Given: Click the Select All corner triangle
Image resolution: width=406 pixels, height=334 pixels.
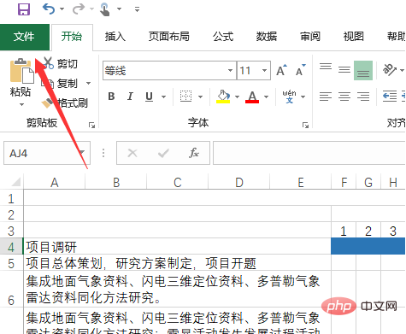Looking at the screenshot, I should [15, 182].
